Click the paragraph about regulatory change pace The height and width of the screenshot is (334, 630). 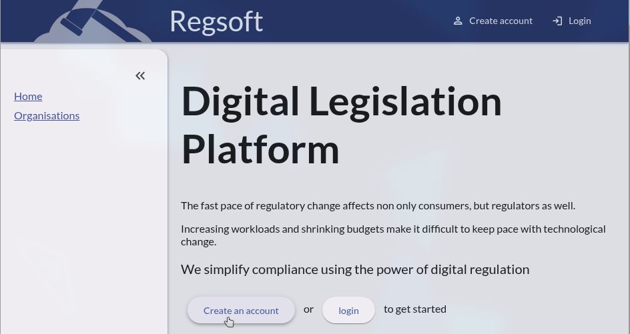pos(378,205)
